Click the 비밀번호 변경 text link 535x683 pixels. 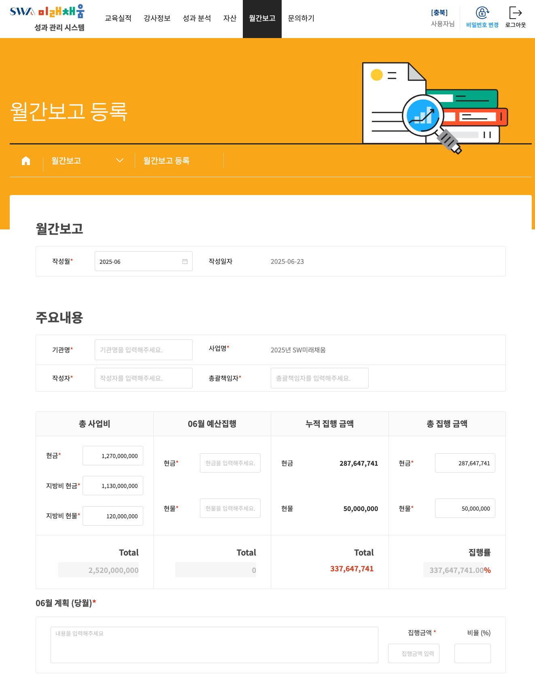(x=482, y=25)
